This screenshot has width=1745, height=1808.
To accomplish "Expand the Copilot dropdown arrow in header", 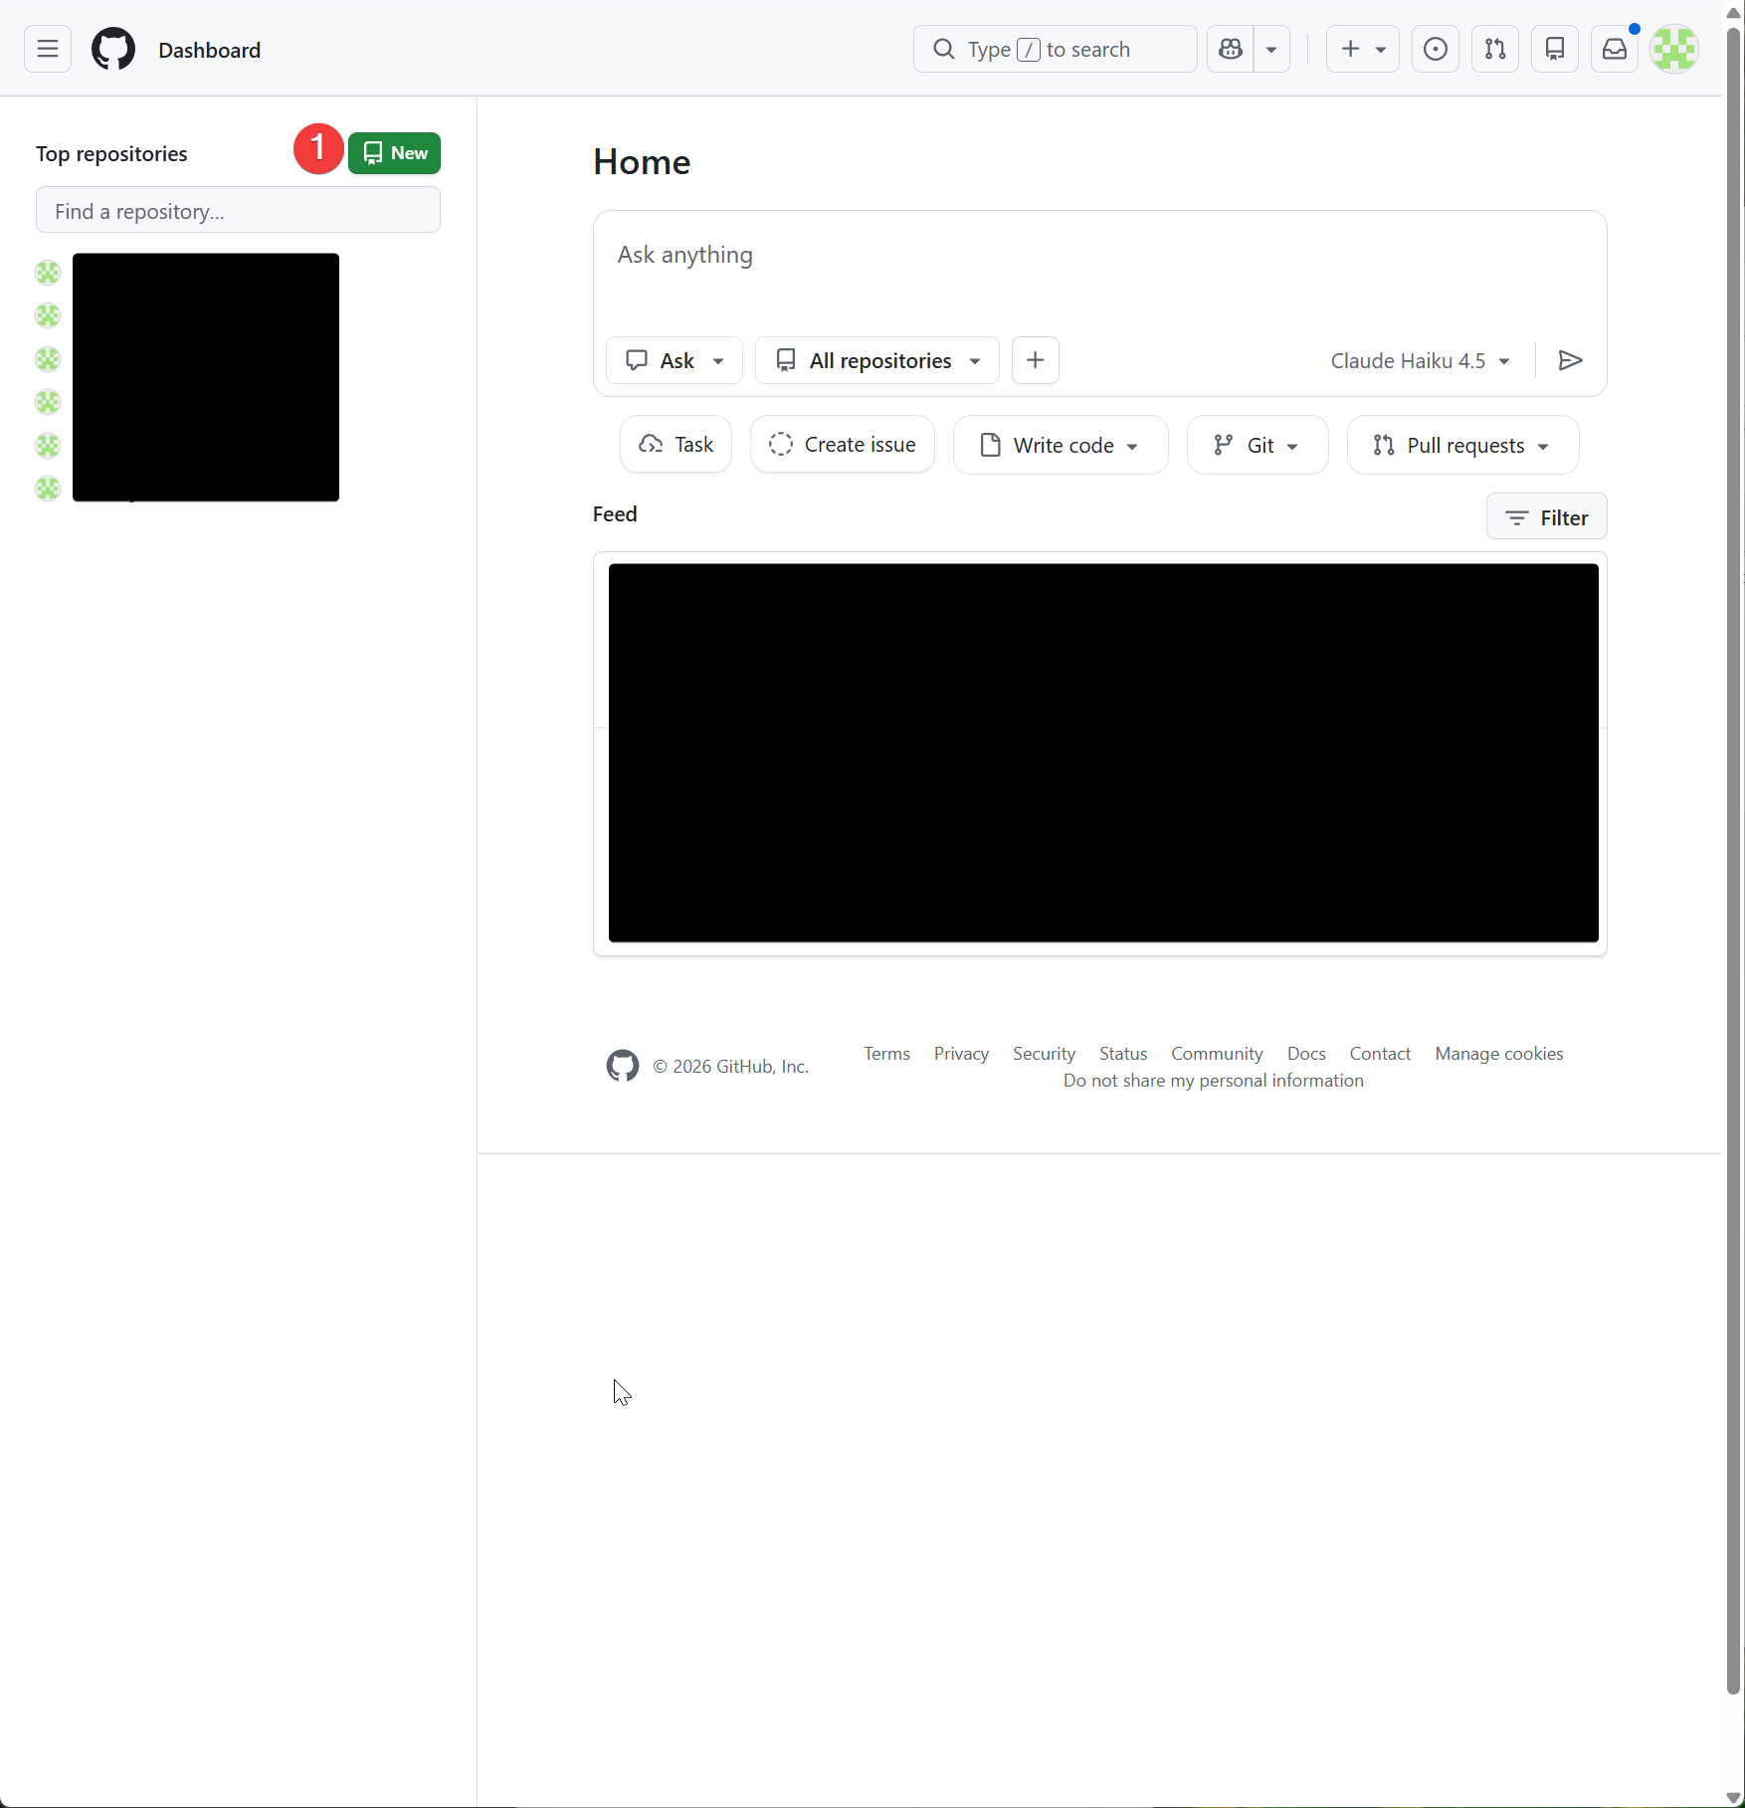I will [x=1271, y=49].
